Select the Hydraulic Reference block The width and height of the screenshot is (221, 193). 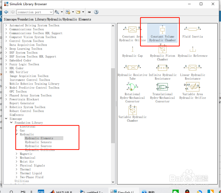(192, 52)
